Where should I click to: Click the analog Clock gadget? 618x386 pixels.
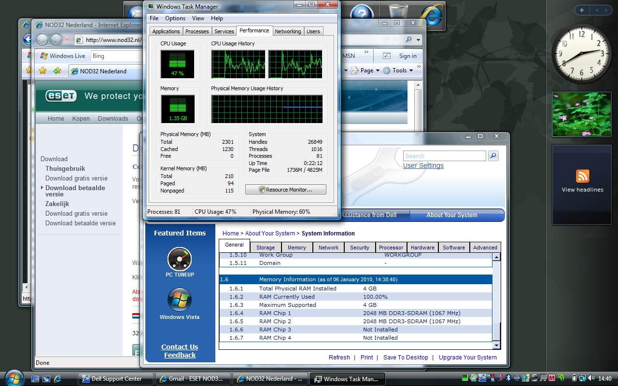pyautogui.click(x=581, y=54)
